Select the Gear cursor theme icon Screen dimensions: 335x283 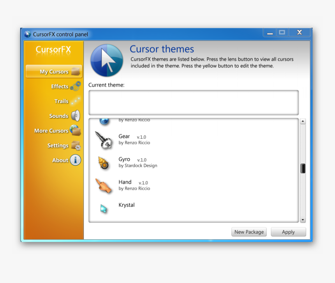(104, 140)
